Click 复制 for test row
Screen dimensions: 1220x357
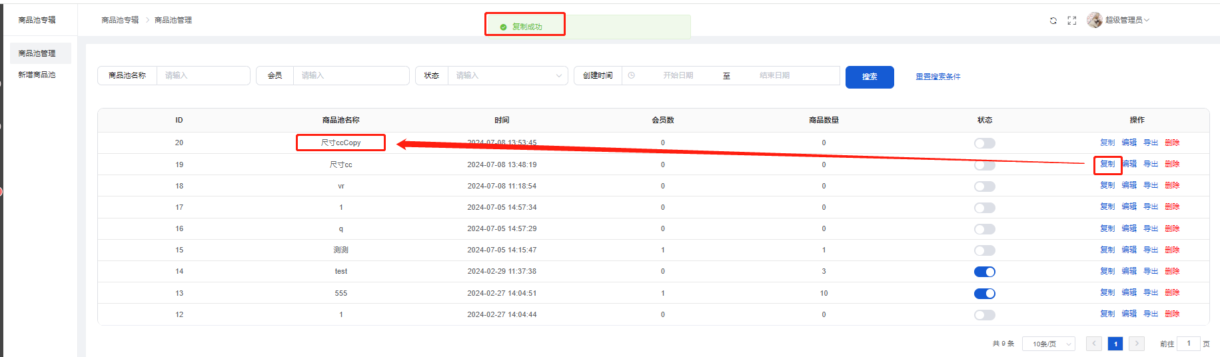[1107, 271]
